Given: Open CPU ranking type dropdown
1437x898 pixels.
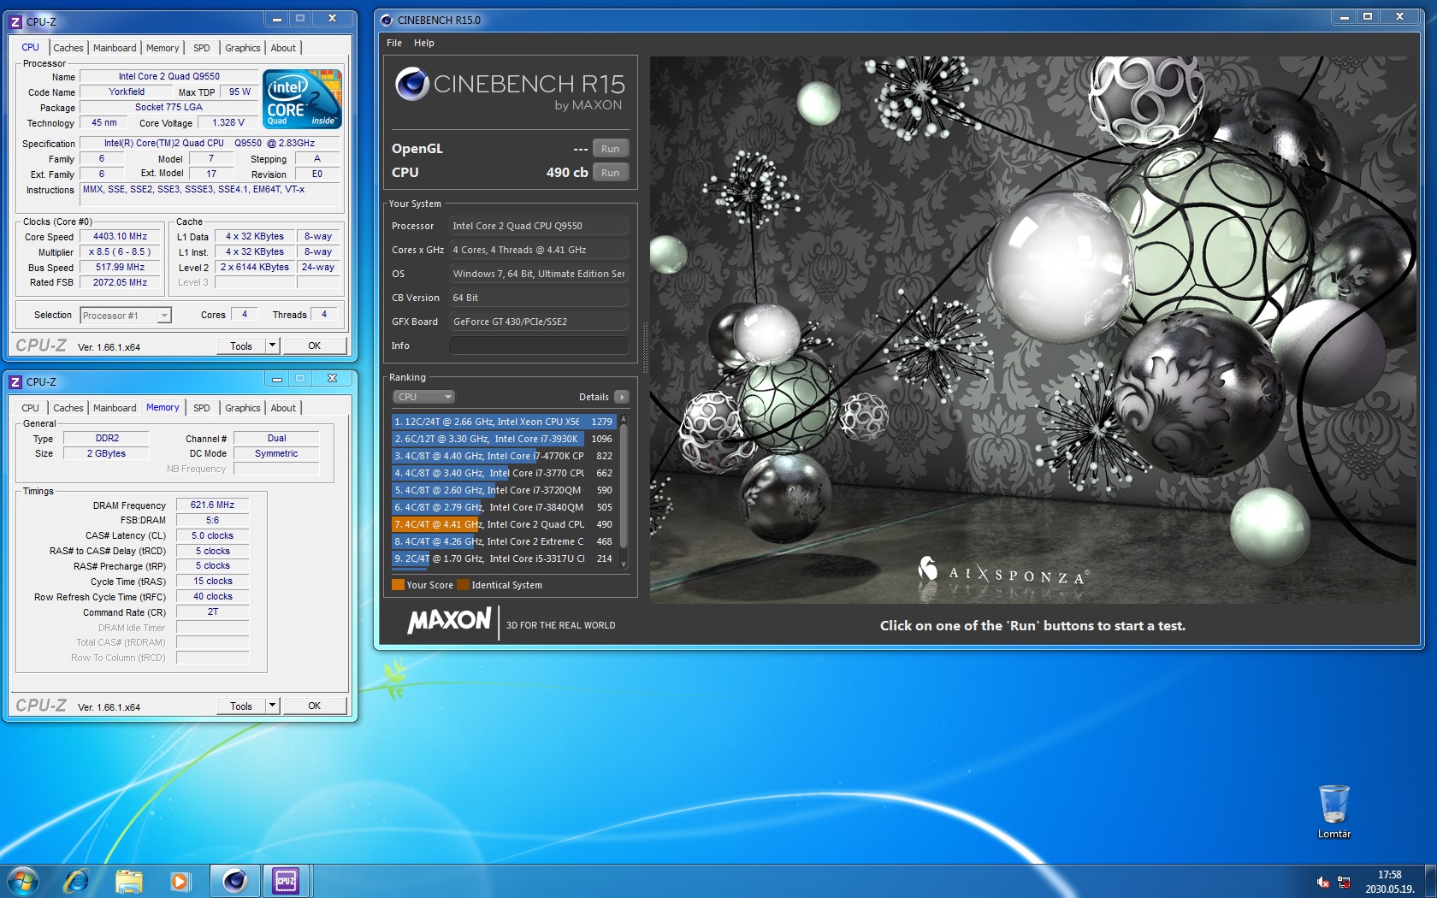Looking at the screenshot, I should [x=423, y=397].
